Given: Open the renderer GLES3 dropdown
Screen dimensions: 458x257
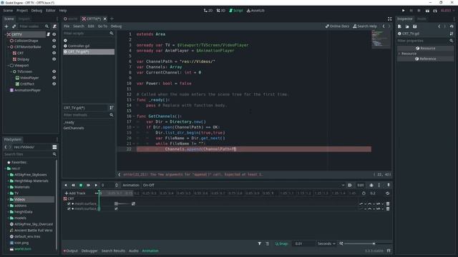Looking at the screenshot, I should pos(447,11).
